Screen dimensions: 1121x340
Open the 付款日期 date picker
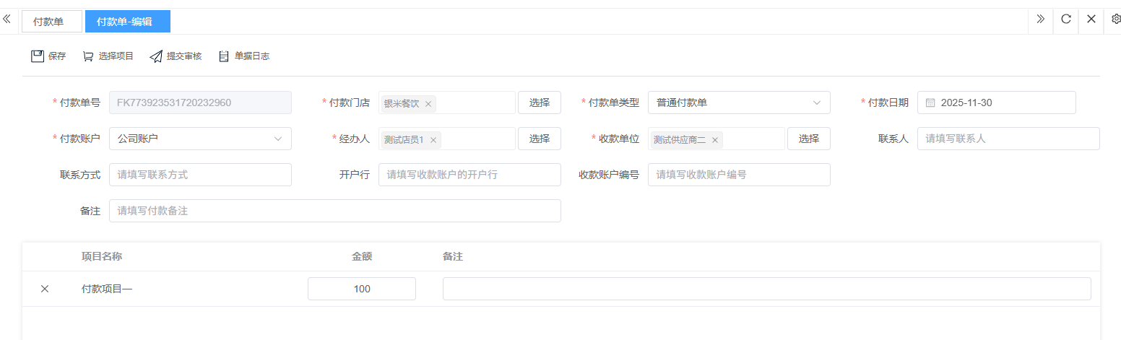click(x=996, y=103)
